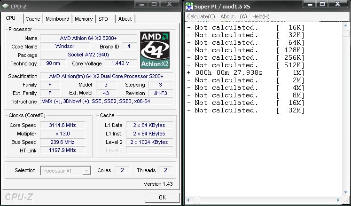Open the SPD tab
This screenshot has height=206, width=351.
[103, 19]
